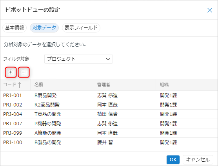
Task: Sort by 組織 column header
Action: 187,85
